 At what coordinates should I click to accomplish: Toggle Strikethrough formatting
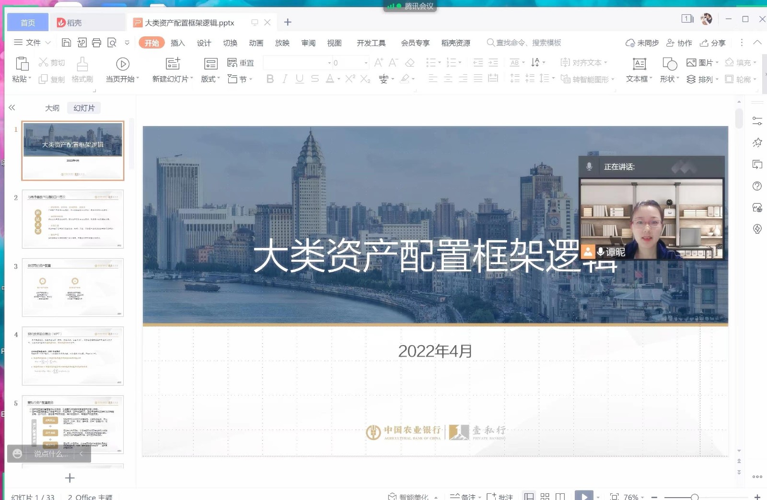point(314,79)
